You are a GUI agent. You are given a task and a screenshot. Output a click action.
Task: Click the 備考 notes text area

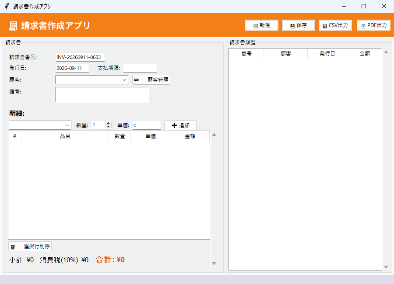[x=102, y=95]
